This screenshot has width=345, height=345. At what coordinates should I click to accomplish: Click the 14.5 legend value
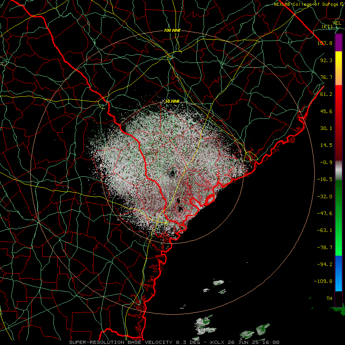point(326,145)
